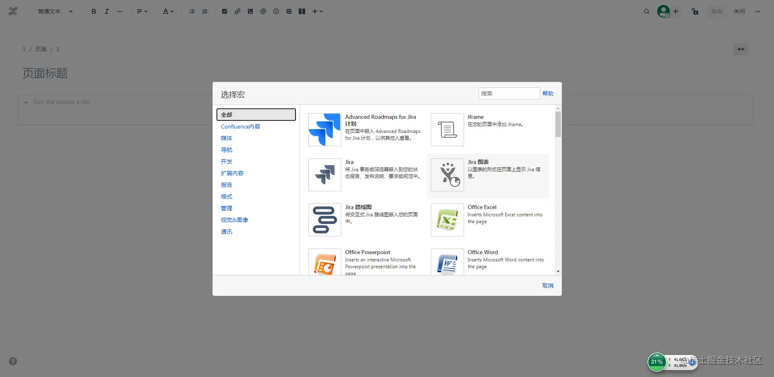Viewport: 774px width, 377px height.
Task: Click the expand title placeholder field
Action: tap(63, 102)
